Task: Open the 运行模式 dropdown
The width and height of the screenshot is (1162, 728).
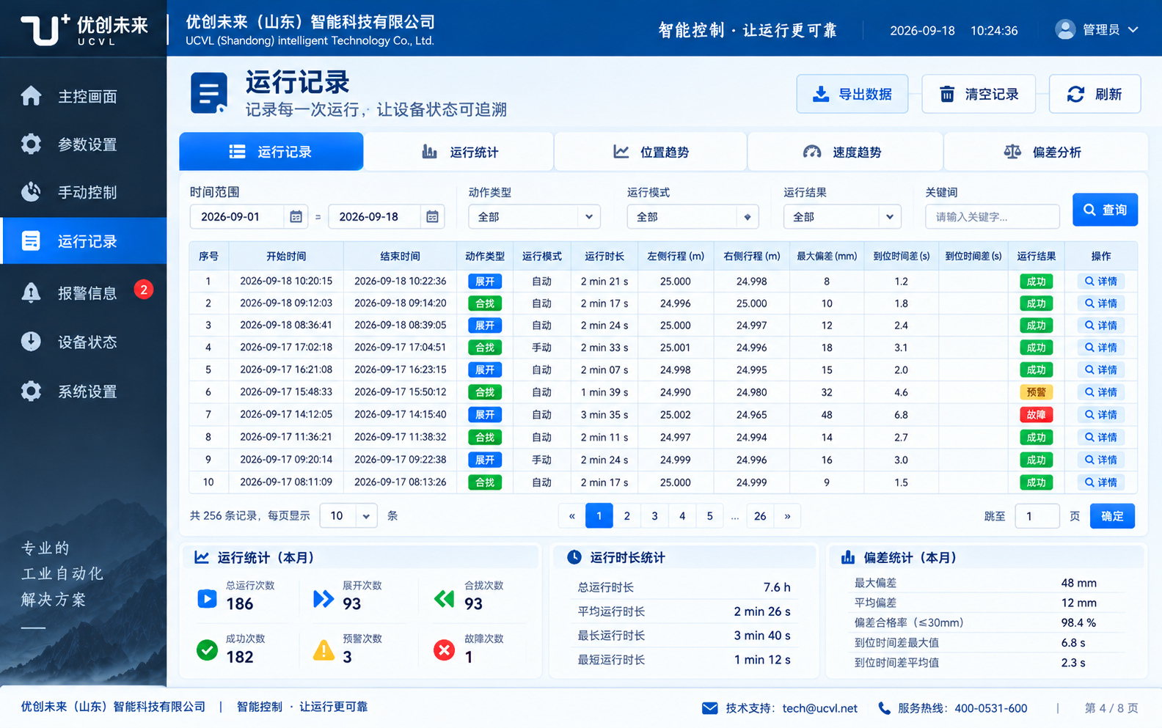Action: tap(693, 217)
